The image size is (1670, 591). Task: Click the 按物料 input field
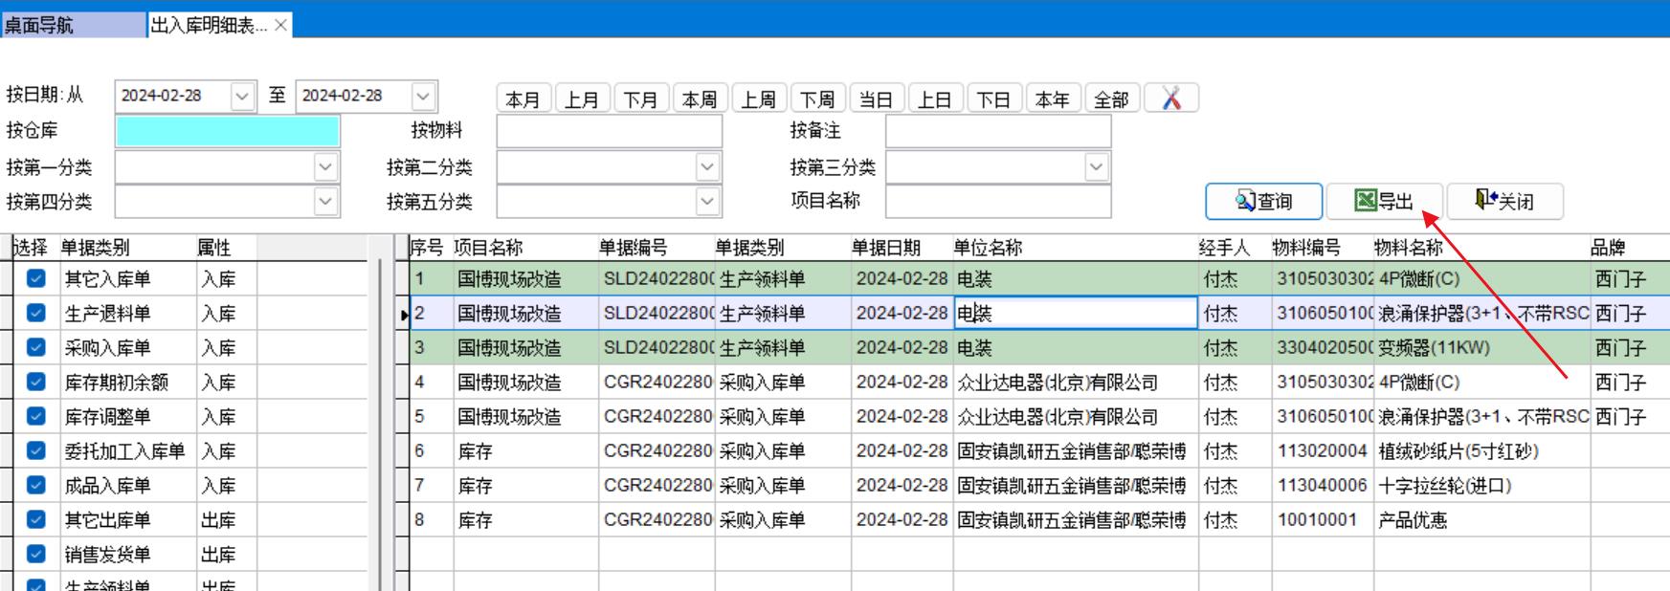pos(609,131)
